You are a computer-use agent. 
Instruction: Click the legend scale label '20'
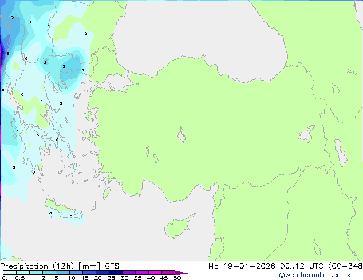click(x=98, y=278)
